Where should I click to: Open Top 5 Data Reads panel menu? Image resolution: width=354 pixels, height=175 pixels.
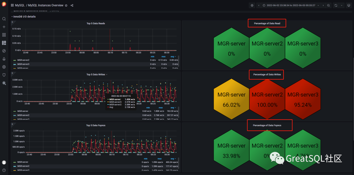[96, 23]
